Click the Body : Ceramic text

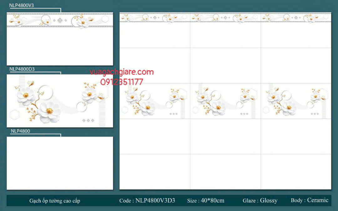(x=309, y=200)
